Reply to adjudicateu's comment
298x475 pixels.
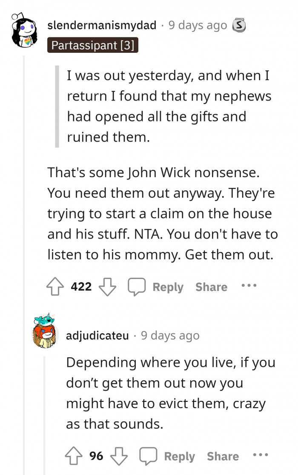tap(179, 457)
